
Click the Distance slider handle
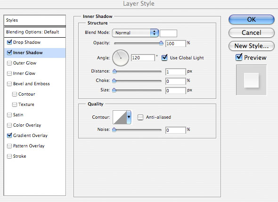point(114,71)
